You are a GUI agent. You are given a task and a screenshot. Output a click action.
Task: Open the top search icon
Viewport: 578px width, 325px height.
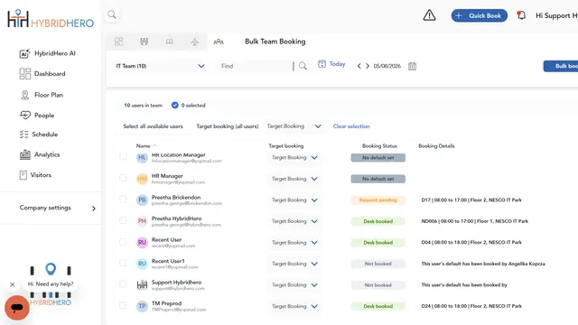[x=112, y=14]
